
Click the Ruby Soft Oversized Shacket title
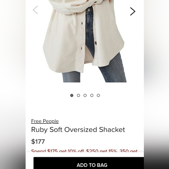pyautogui.click(x=78, y=130)
